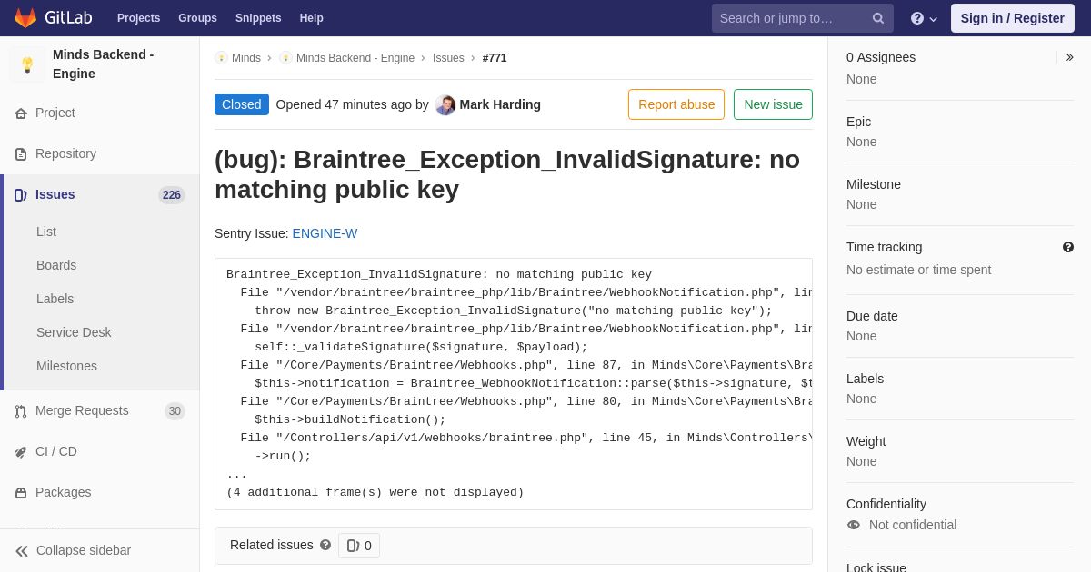Open Mark Harding's profile link
Image resolution: width=1091 pixels, height=572 pixels.
(x=500, y=104)
